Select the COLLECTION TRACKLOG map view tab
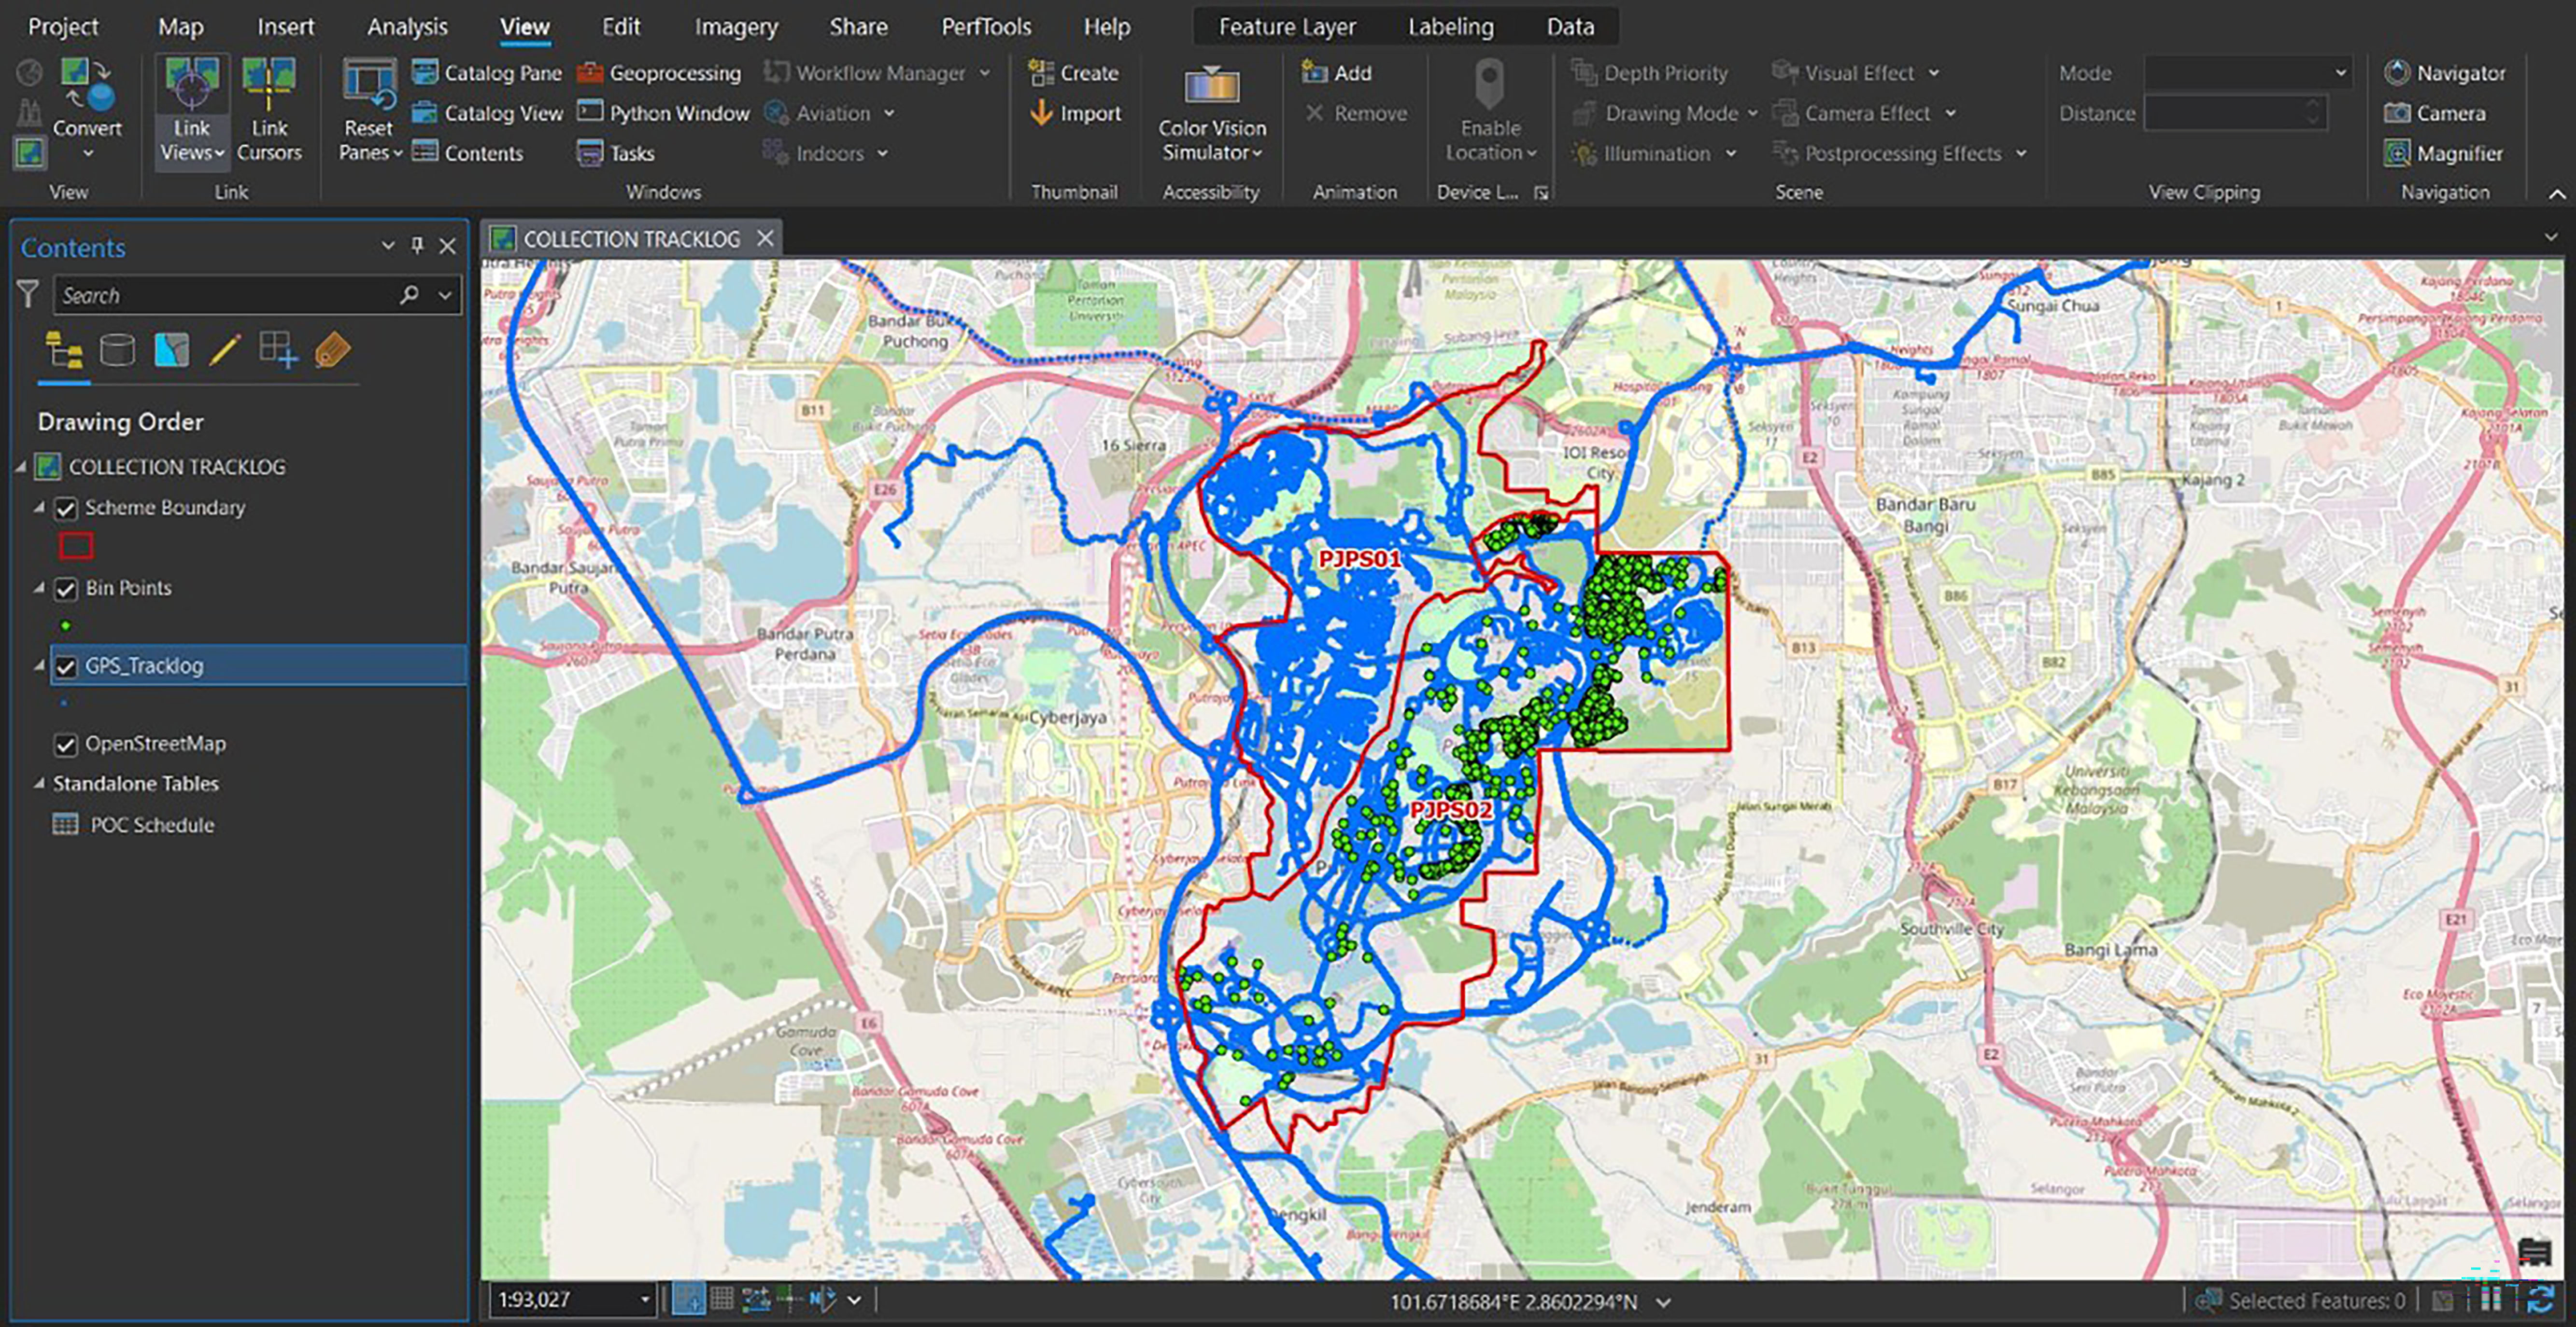Image resolution: width=2576 pixels, height=1327 pixels. (631, 239)
